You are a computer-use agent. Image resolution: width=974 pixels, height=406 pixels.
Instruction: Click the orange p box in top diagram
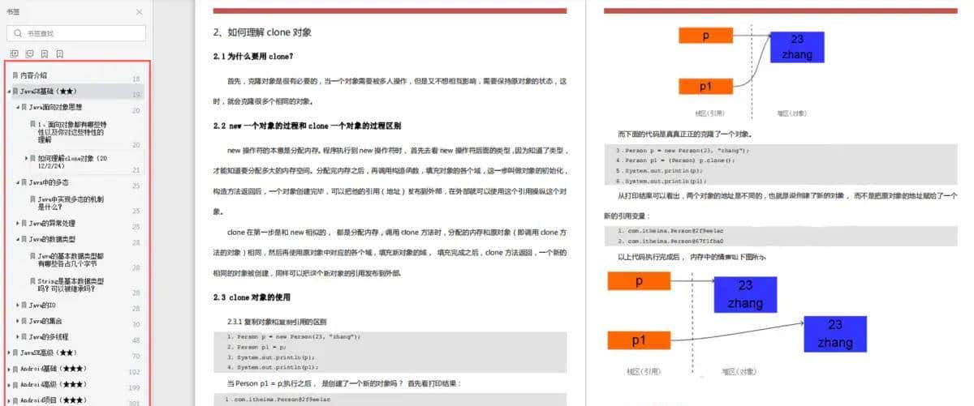click(706, 36)
